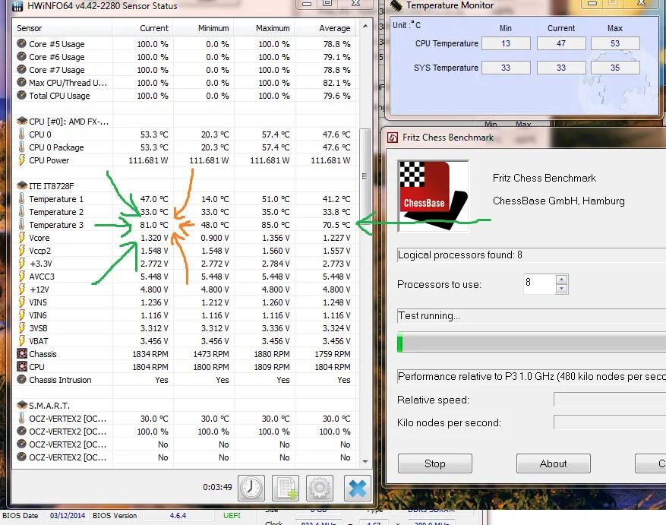Click the +12V voltage lightning icon
This screenshot has height=525, width=666.
coord(22,289)
